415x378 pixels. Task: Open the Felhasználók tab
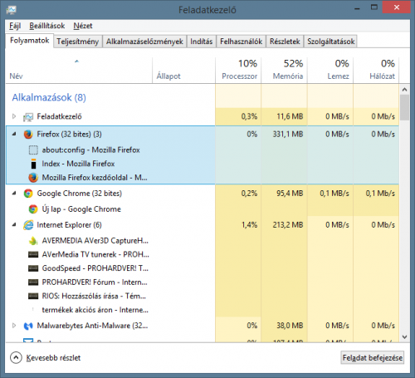(x=241, y=42)
